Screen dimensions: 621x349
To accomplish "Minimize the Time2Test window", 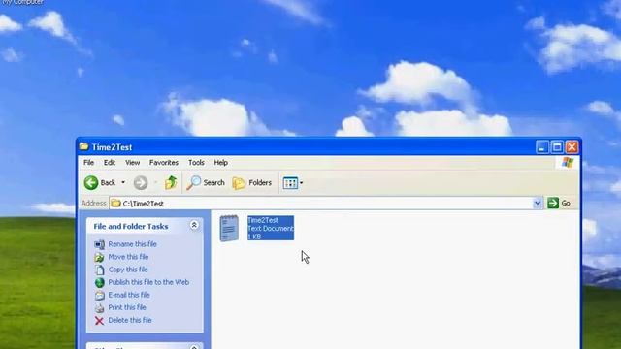I will 542,147.
